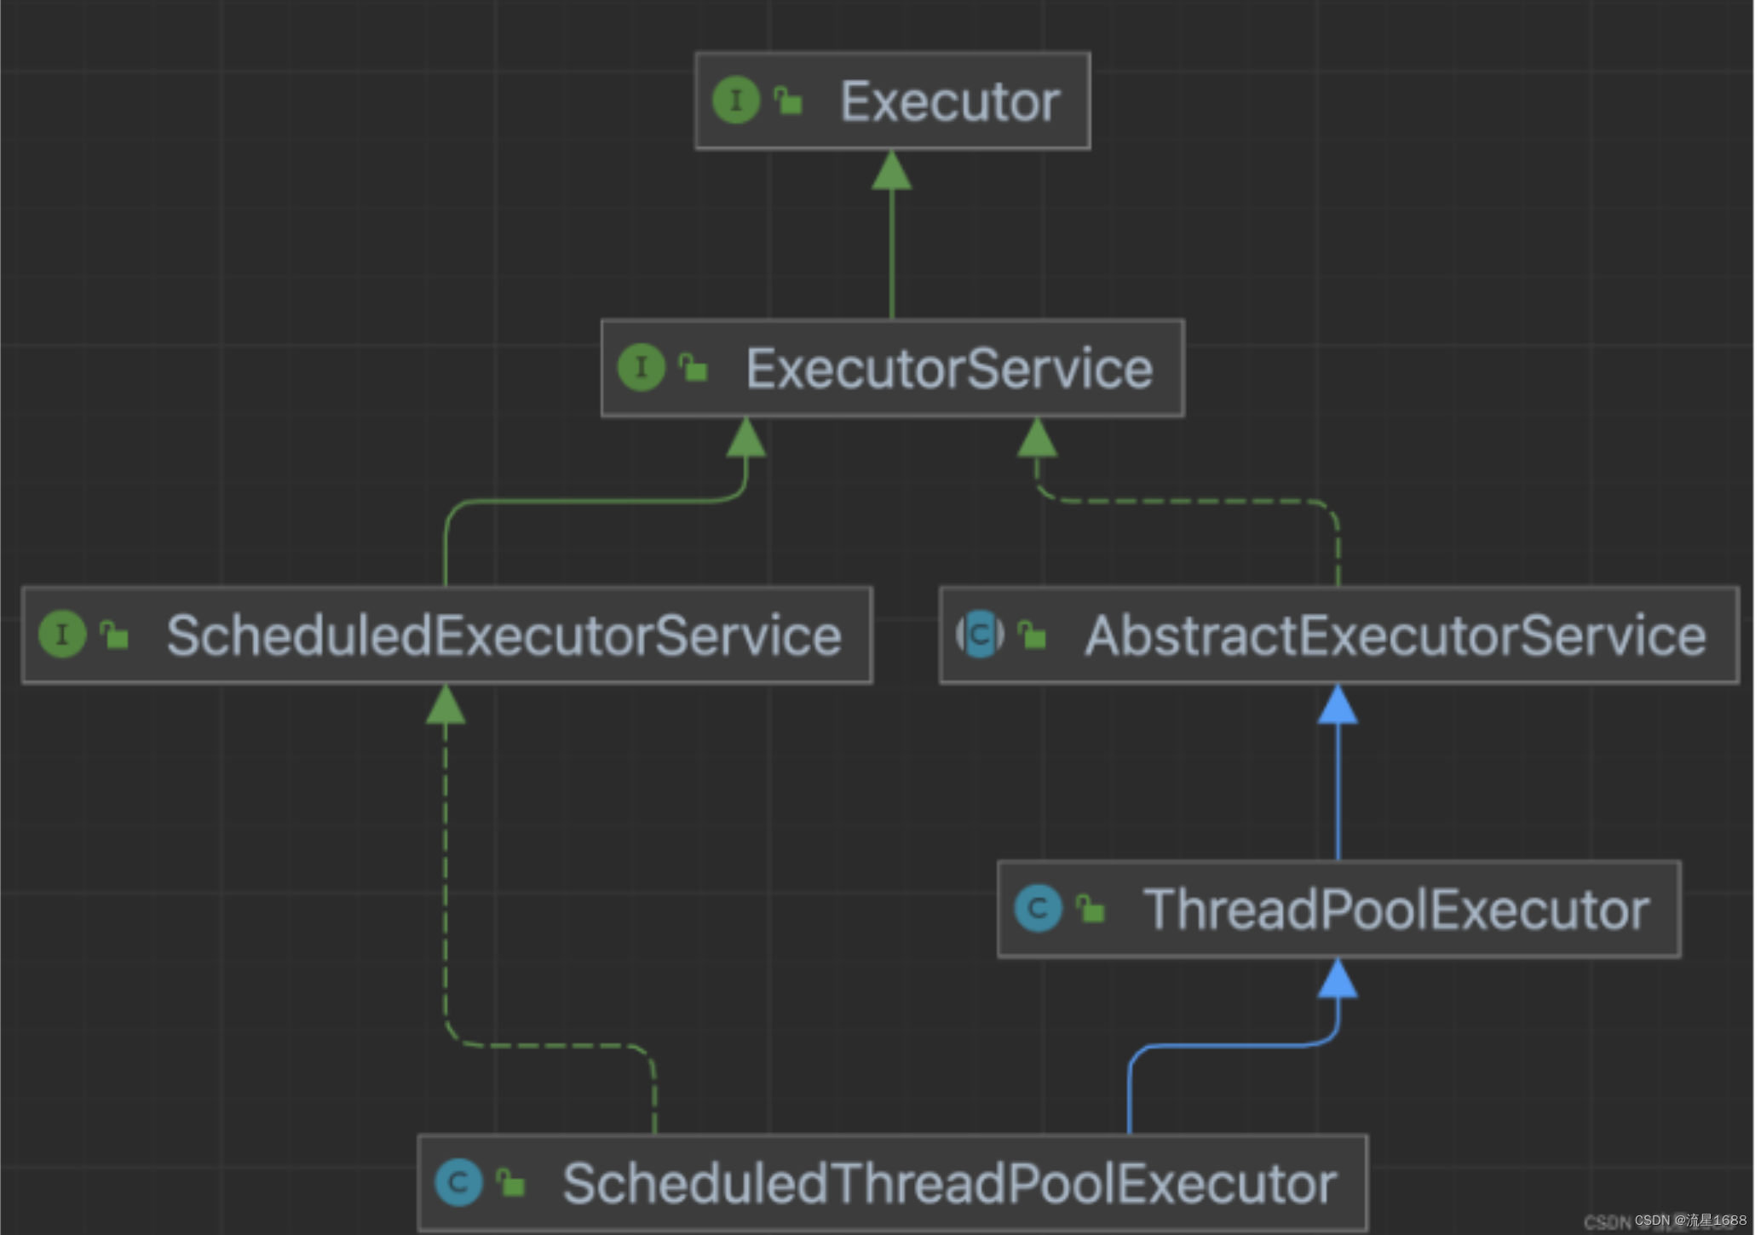Select the ScheduledThreadPoolExecutor node label
1761x1235 pixels.
(950, 1184)
